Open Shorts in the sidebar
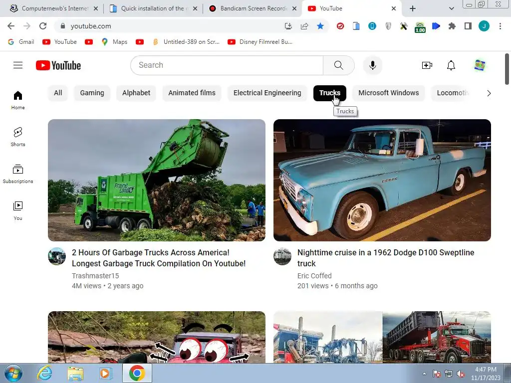Viewport: 511px width, 383px height. pos(18,137)
